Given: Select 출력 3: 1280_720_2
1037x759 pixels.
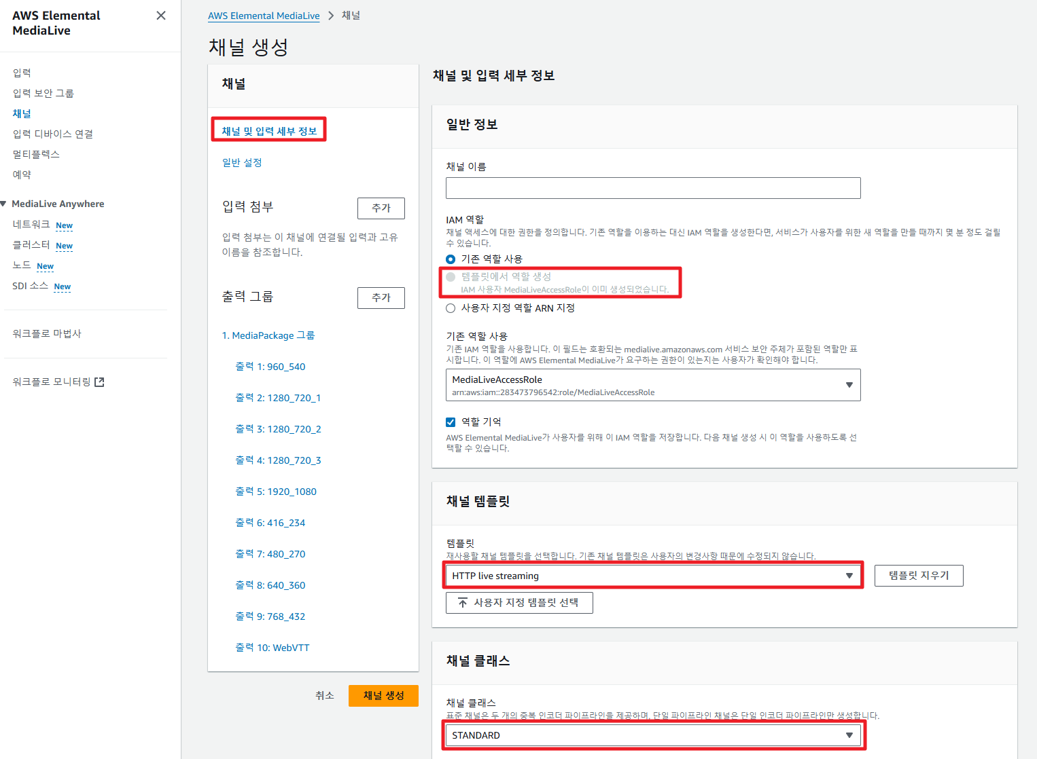Looking at the screenshot, I should pyautogui.click(x=278, y=429).
